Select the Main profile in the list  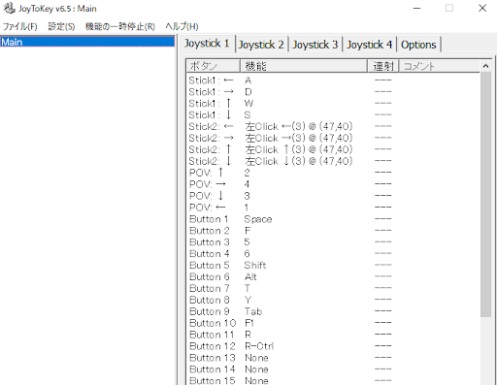click(87, 42)
